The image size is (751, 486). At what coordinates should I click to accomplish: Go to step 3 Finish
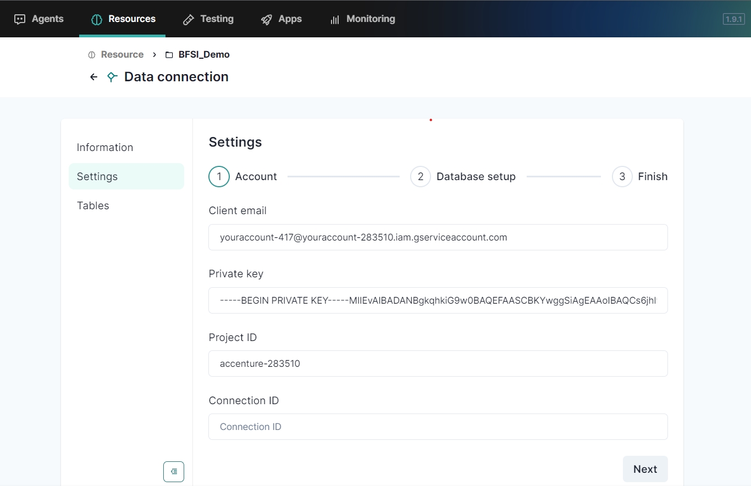pos(622,176)
